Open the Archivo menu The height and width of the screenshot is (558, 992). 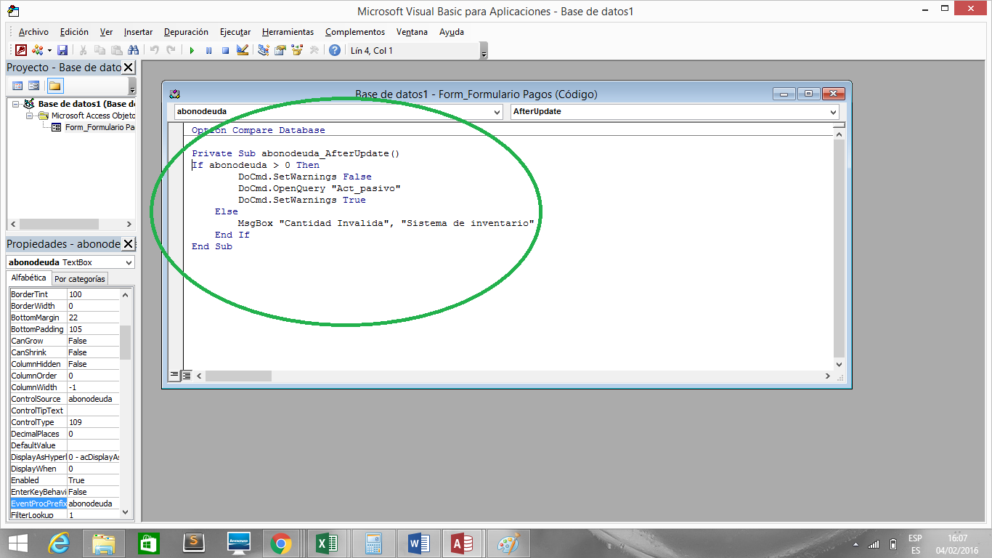point(33,32)
